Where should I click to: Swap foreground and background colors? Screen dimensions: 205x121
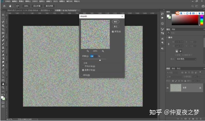click(4, 95)
